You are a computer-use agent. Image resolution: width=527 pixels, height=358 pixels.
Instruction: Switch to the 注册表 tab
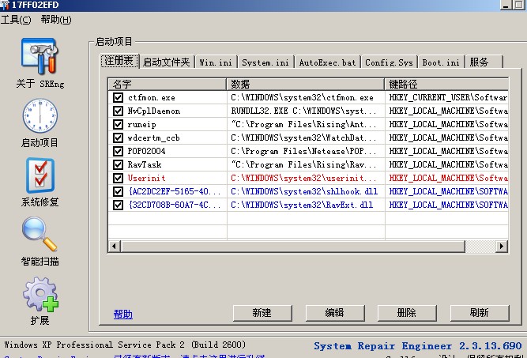119,61
